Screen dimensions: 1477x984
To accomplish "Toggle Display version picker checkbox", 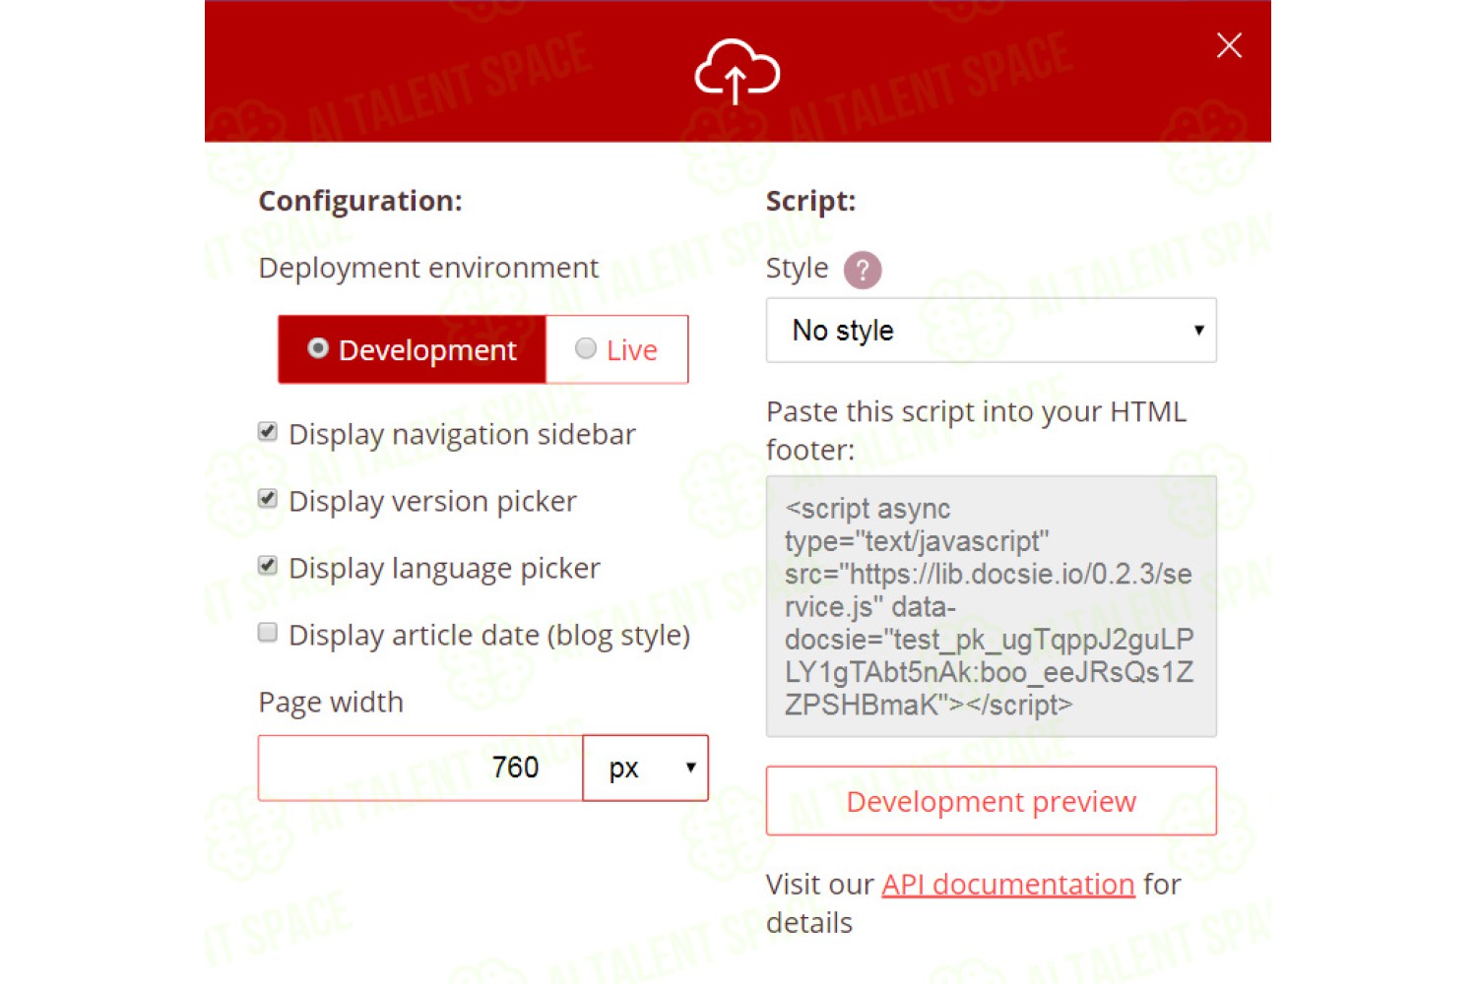I will pos(268,499).
